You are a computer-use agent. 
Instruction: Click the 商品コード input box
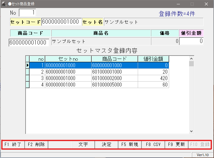pyautogui.click(x=29, y=42)
